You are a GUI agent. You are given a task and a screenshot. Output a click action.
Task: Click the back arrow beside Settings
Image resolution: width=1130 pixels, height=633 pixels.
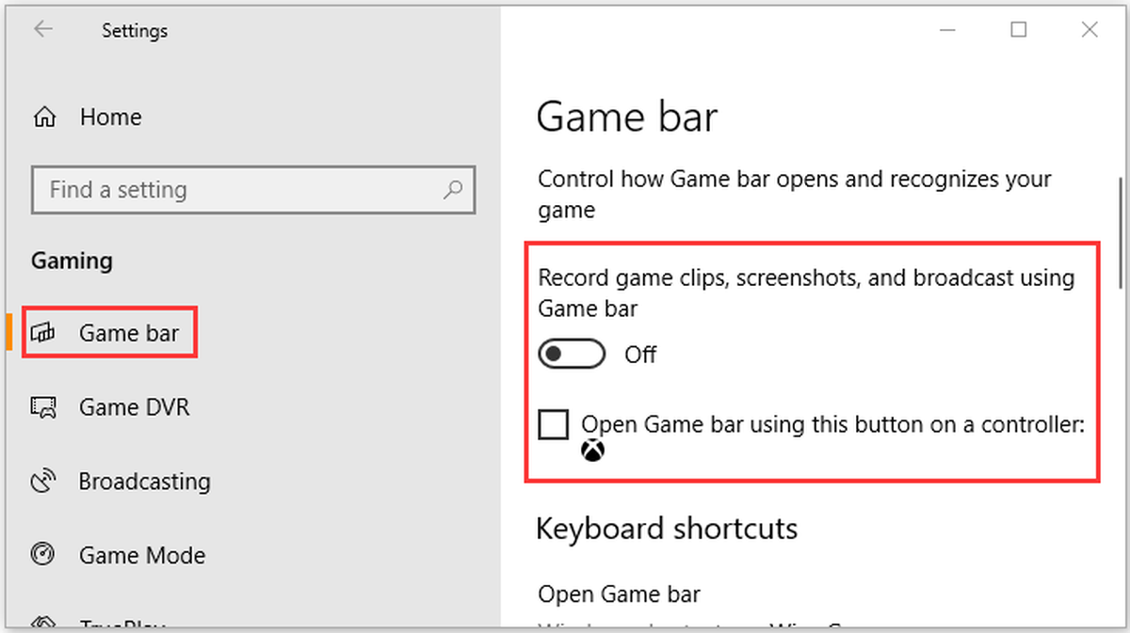43,30
